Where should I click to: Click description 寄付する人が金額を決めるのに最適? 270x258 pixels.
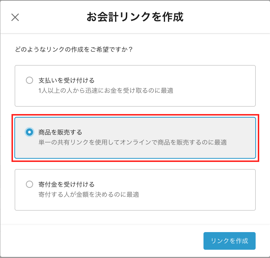pos(88,195)
